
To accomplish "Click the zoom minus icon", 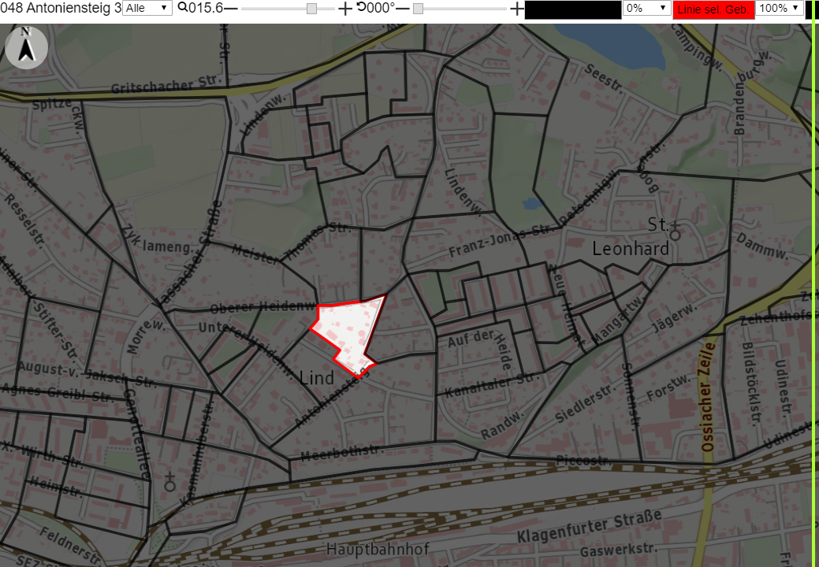I will point(231,9).
